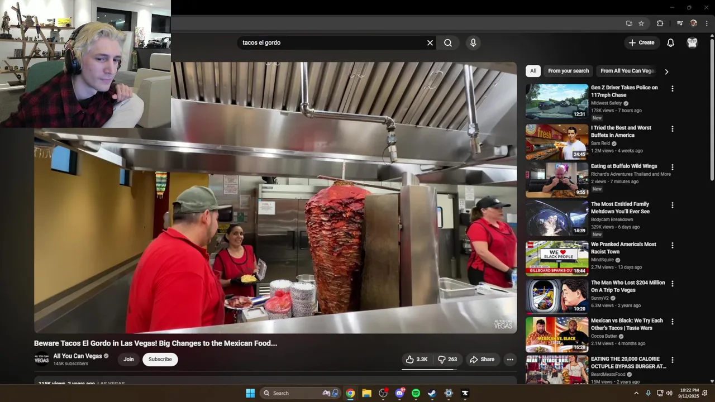Select the All filter chip
Viewport: 715px width, 402px height.
pos(533,71)
